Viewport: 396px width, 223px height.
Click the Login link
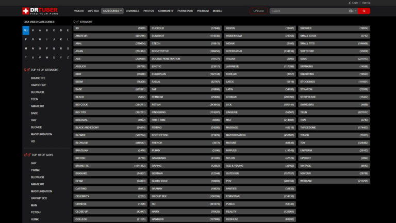pos(355,3)
